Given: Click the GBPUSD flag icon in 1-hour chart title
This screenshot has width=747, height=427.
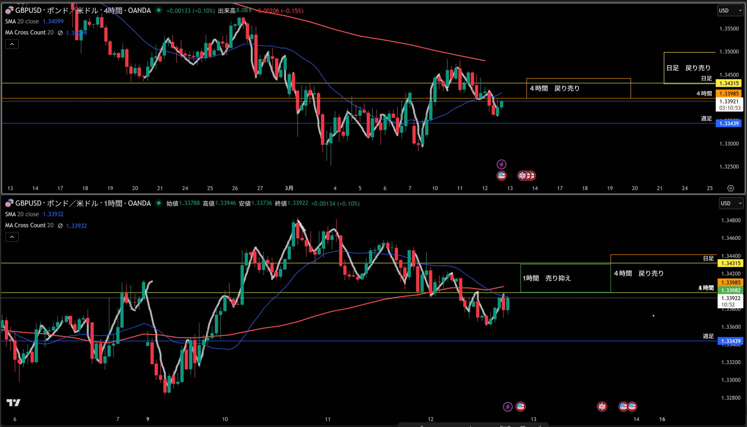Looking at the screenshot, I should click(9, 203).
